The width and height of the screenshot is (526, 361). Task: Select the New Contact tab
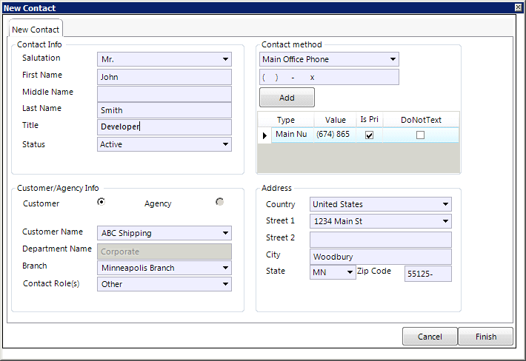(36, 30)
